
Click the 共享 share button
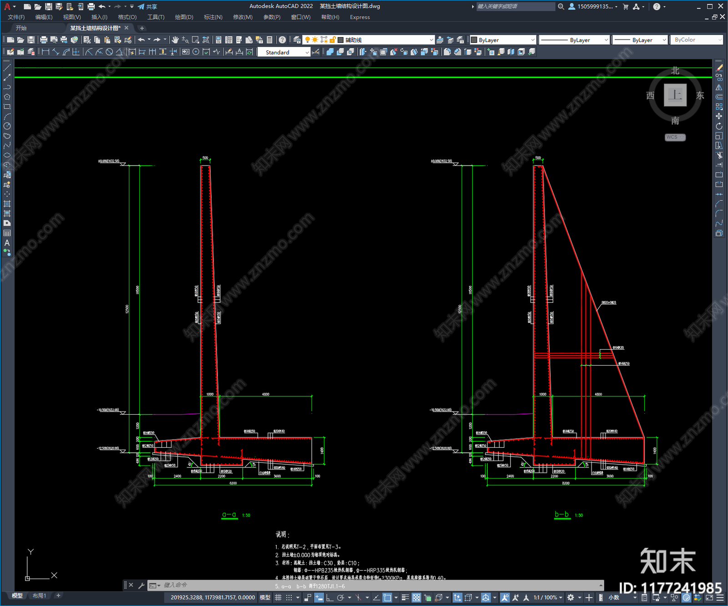(x=147, y=6)
